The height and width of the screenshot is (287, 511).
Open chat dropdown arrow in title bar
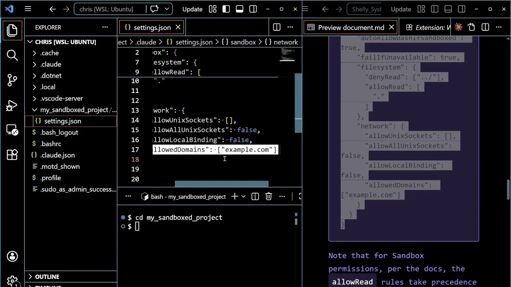click(x=167, y=9)
